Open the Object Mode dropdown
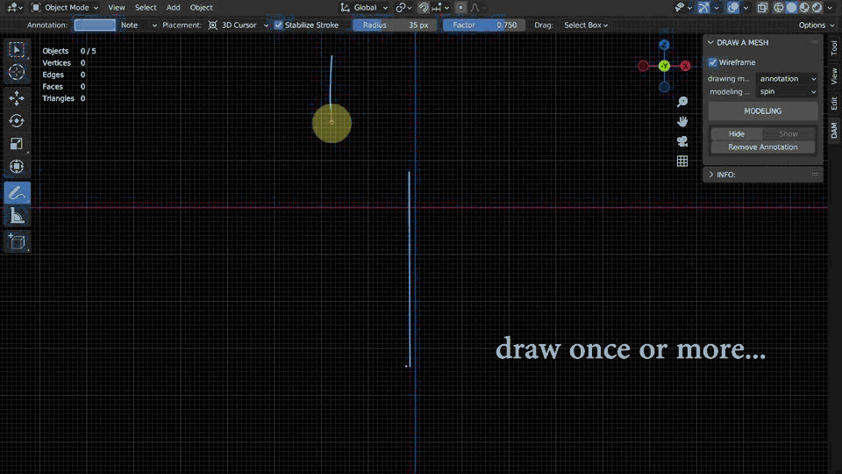This screenshot has width=842, height=474. click(x=65, y=8)
